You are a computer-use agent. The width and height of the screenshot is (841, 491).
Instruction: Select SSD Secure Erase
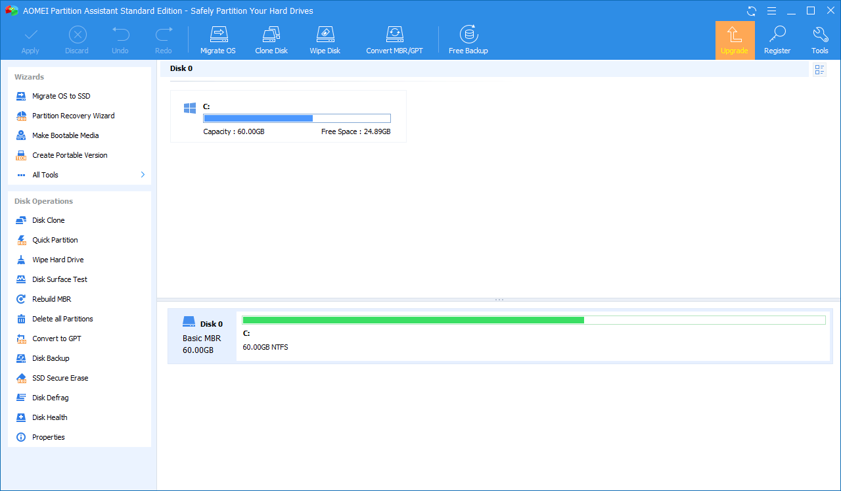[60, 378]
